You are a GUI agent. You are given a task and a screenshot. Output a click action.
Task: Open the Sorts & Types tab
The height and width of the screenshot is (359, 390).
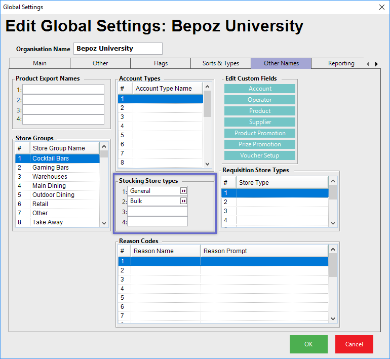tap(221, 63)
